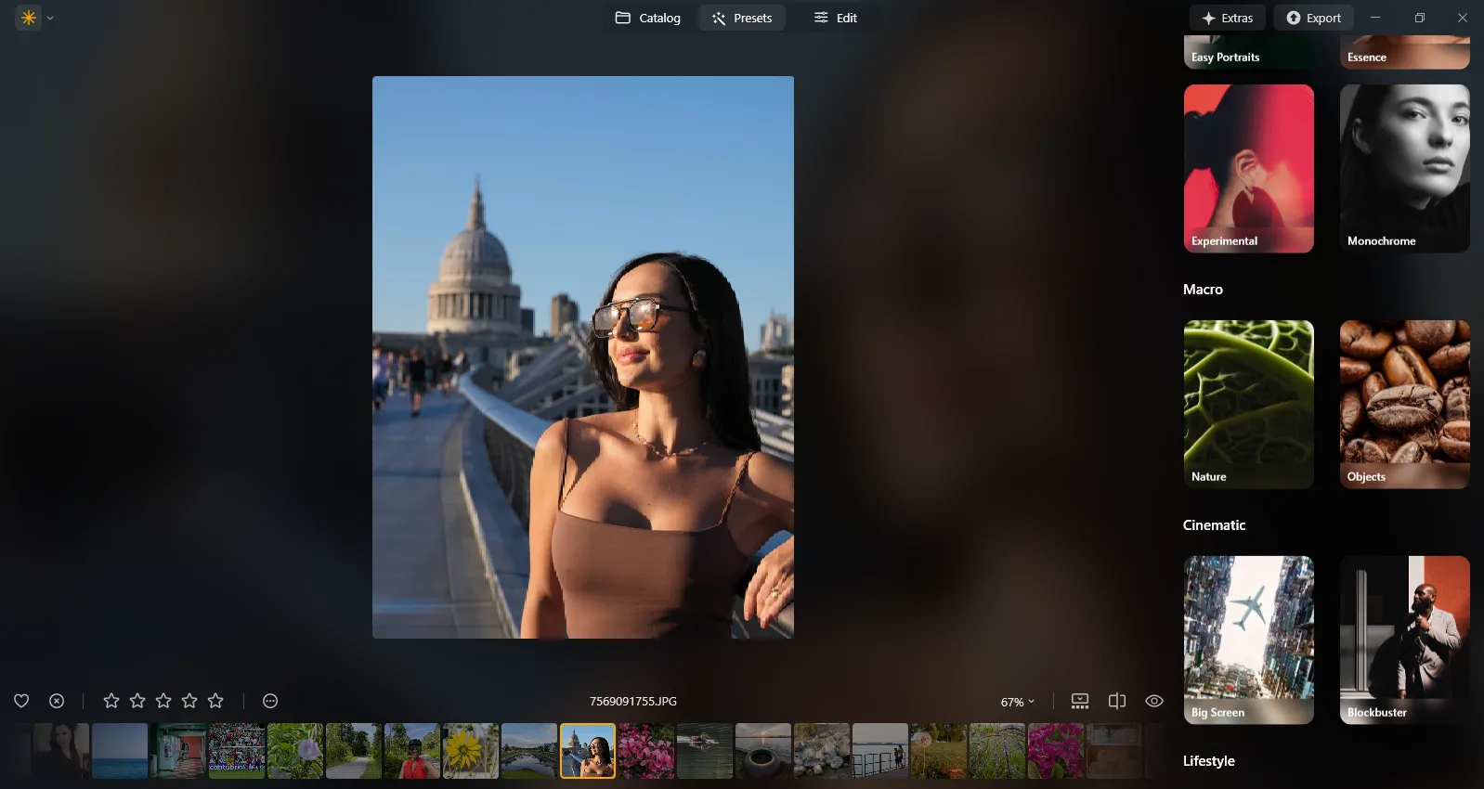
Task: Select the Essence preset collection
Action: (1405, 52)
